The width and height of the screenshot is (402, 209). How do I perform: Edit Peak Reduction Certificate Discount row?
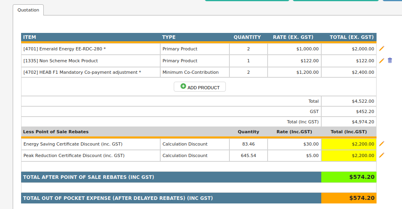click(382, 155)
